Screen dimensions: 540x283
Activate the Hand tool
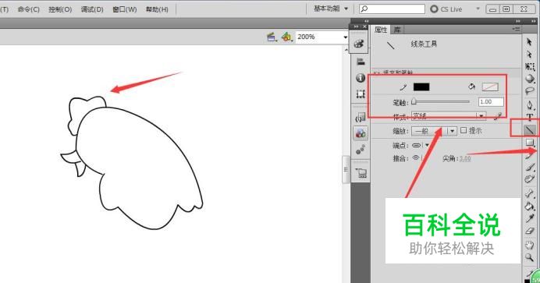[530, 245]
